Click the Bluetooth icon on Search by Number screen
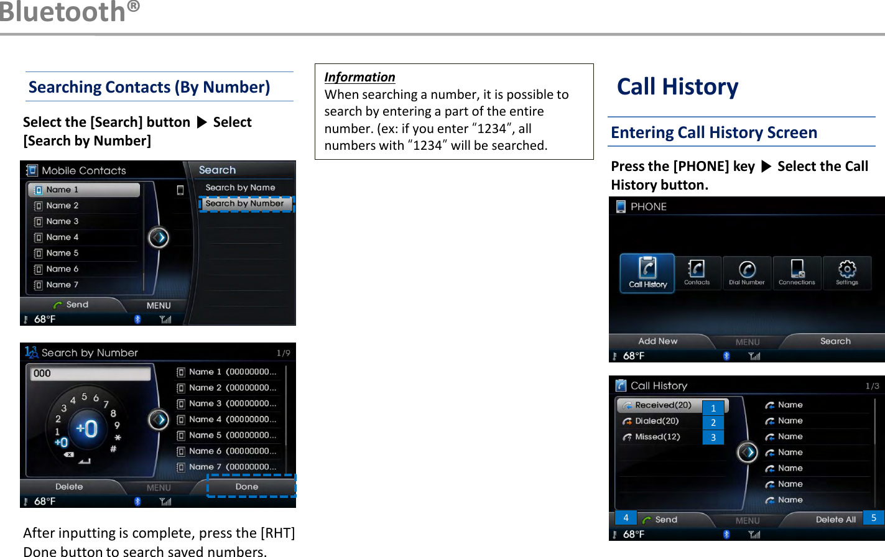The height and width of the screenshot is (557, 885). [x=137, y=501]
